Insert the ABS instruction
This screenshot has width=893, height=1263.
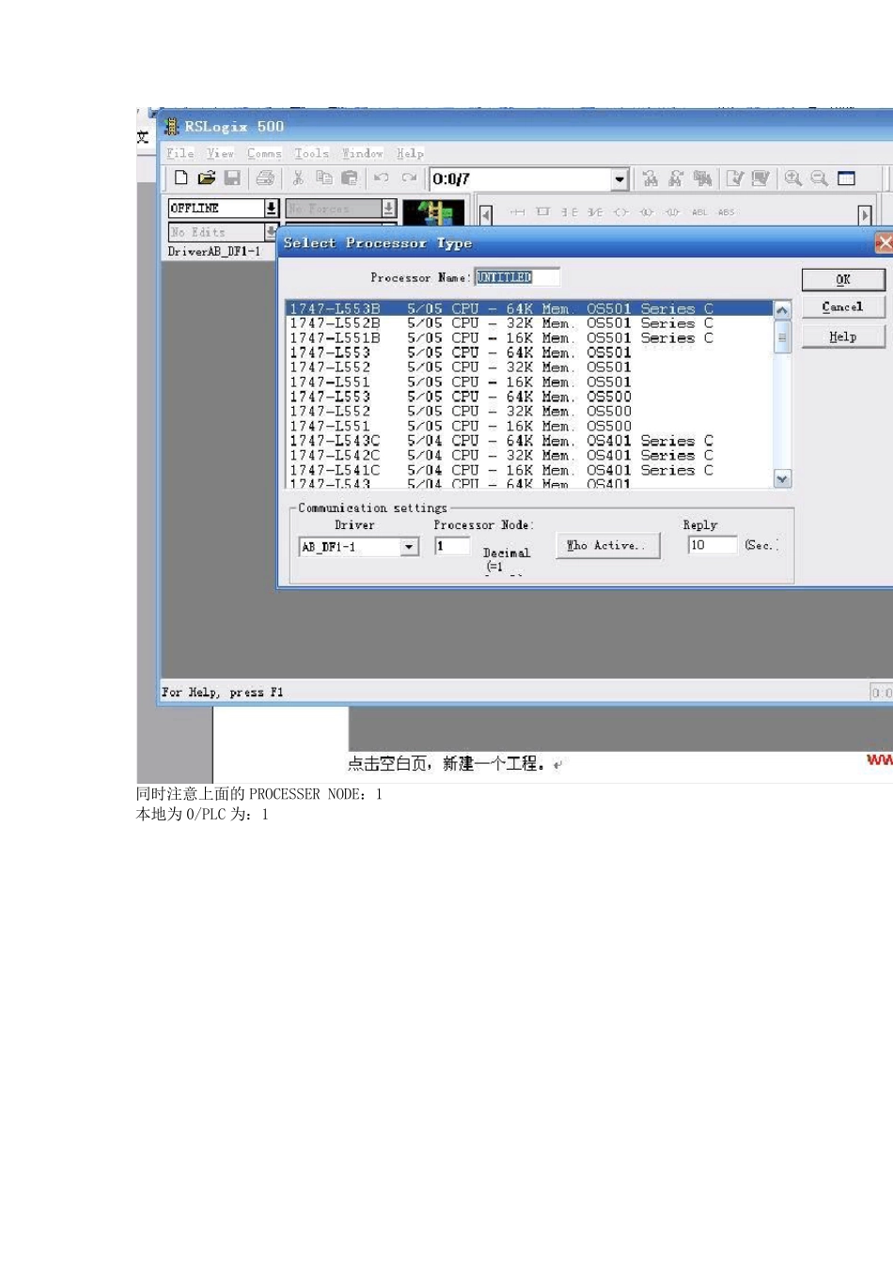coord(726,212)
